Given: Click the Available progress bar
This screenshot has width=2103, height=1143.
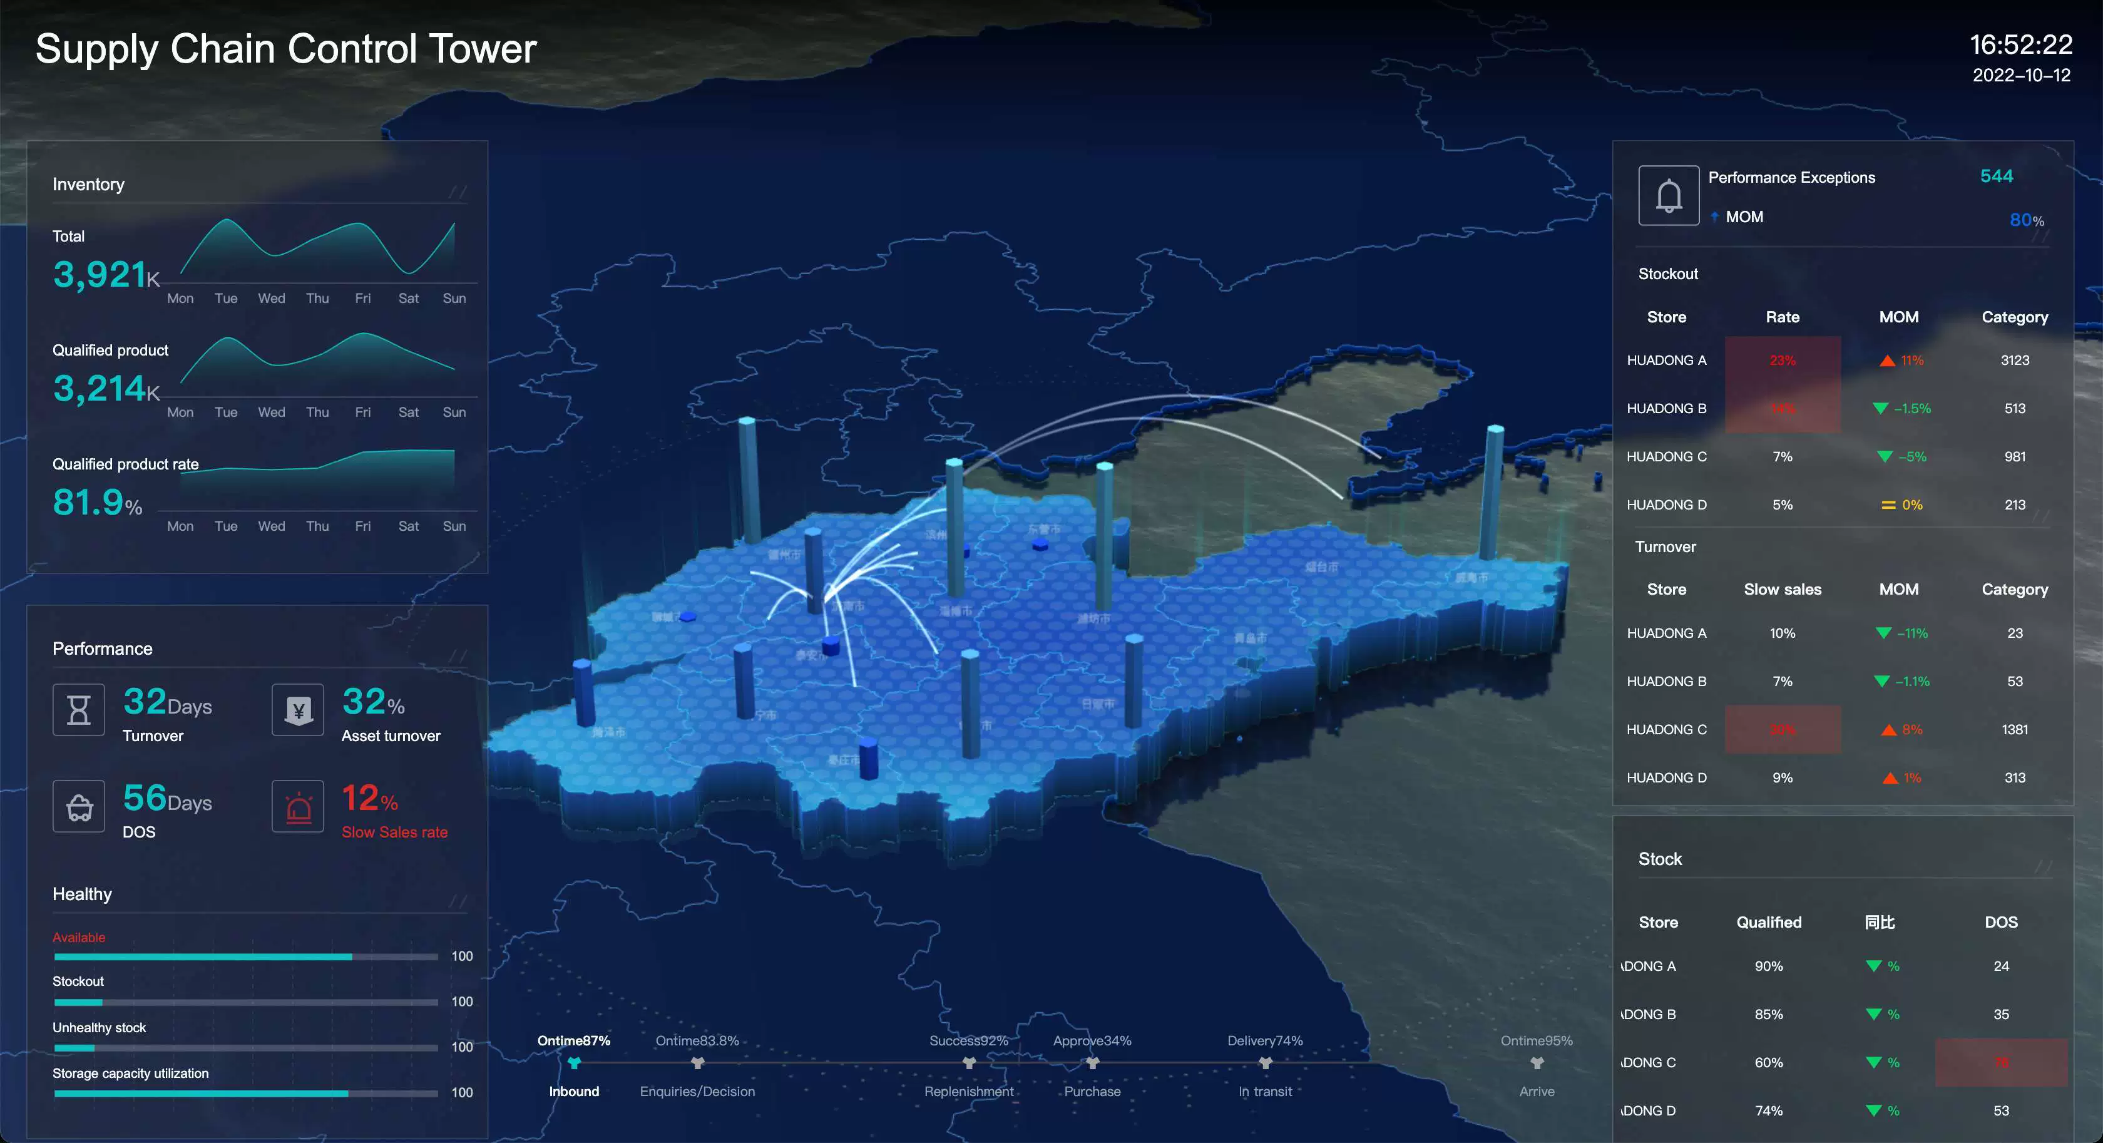Looking at the screenshot, I should pyautogui.click(x=245, y=957).
